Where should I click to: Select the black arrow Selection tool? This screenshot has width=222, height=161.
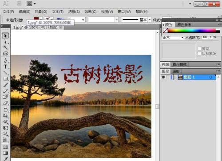[5, 35]
